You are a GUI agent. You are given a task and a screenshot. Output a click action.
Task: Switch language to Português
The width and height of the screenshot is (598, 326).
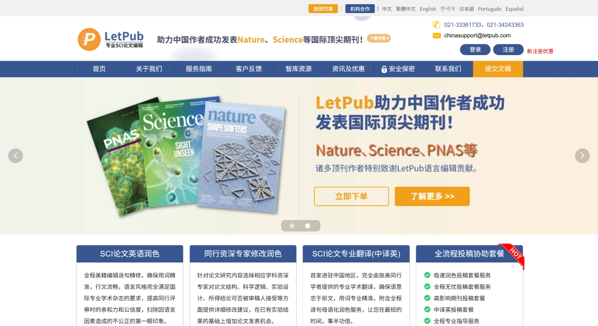point(490,9)
